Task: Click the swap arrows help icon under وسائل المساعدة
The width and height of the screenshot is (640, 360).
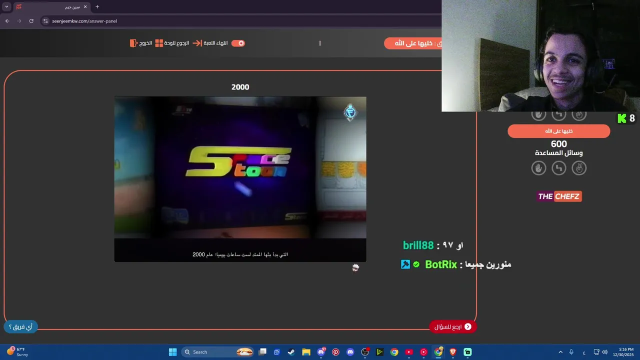Action: point(558,168)
